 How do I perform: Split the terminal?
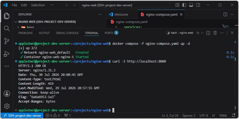208,33
